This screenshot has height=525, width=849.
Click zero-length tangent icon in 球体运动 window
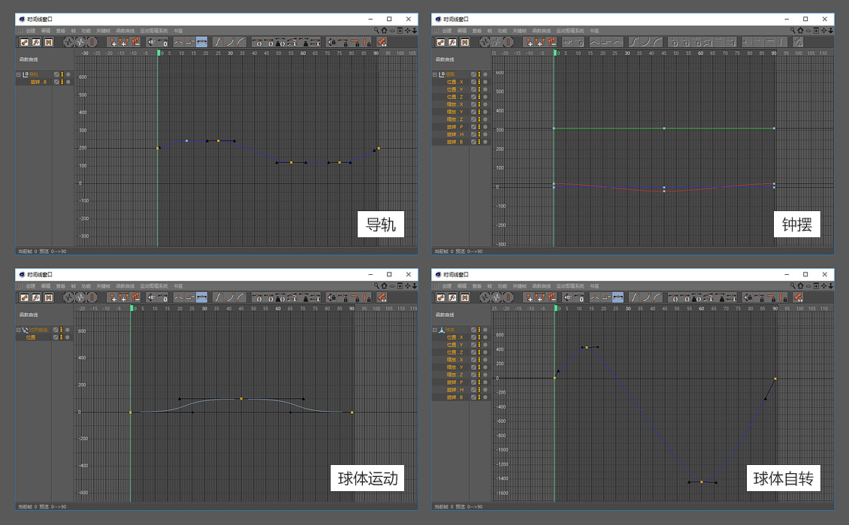(162, 297)
